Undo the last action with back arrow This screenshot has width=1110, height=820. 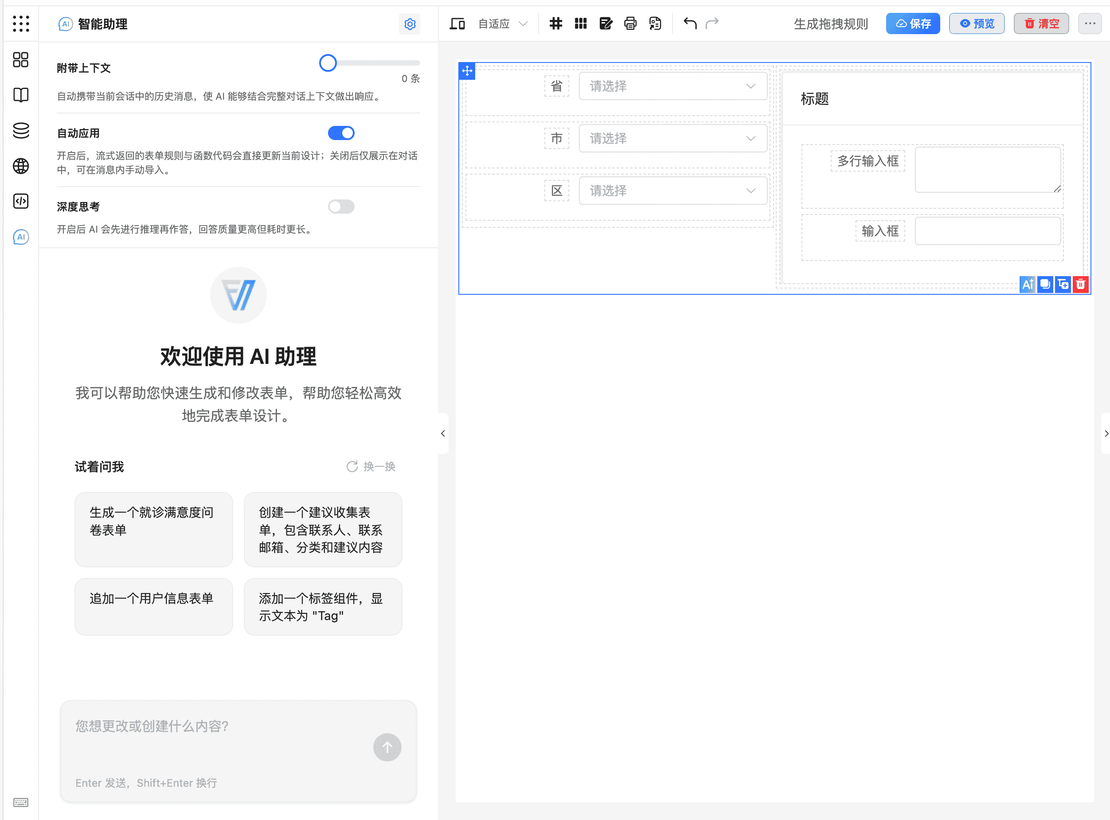(690, 23)
